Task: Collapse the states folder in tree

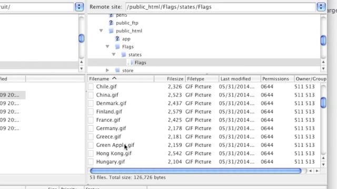Action: [114, 55]
